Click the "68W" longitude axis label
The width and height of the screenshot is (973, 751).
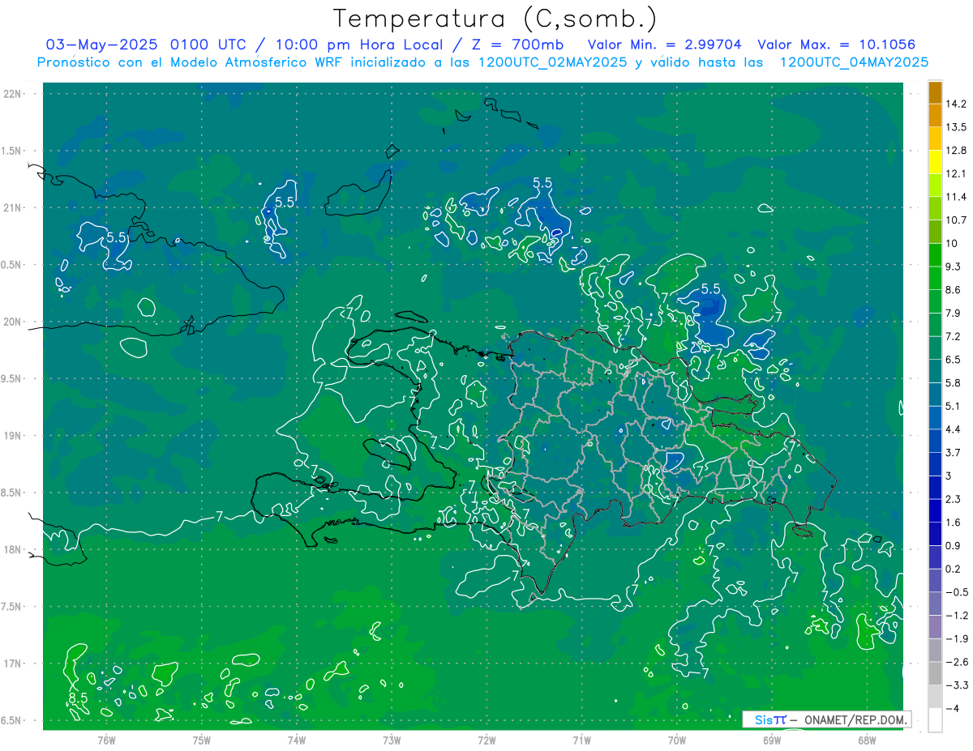click(x=867, y=740)
